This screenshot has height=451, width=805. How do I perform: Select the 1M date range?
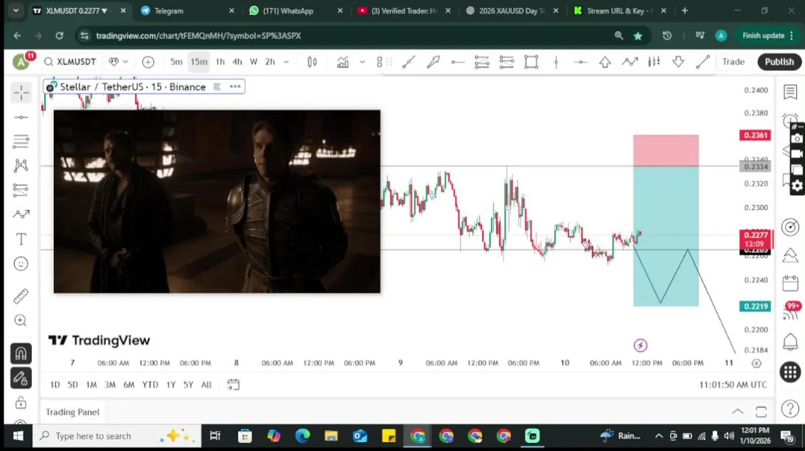coord(91,385)
